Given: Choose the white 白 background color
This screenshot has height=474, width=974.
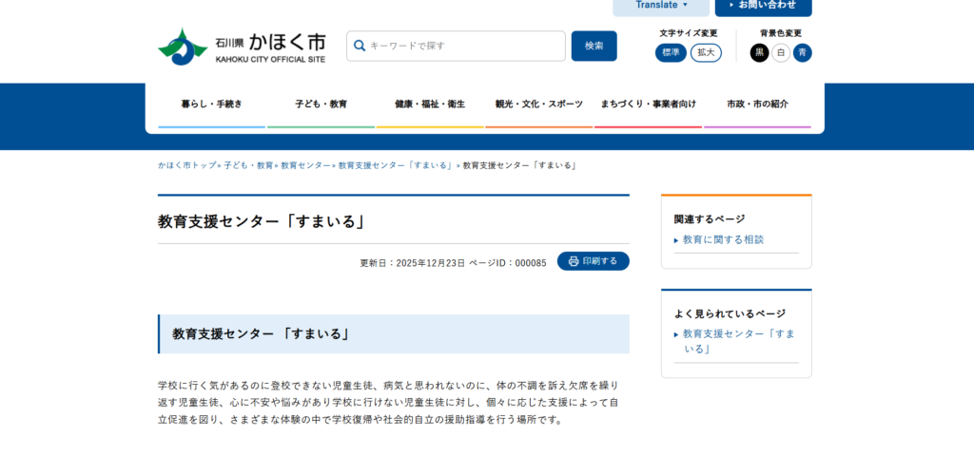Looking at the screenshot, I should click(x=781, y=53).
